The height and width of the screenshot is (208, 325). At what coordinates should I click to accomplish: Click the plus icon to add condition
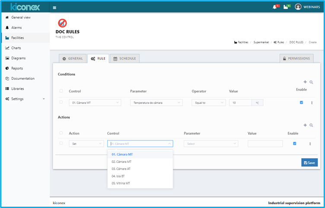(305, 82)
